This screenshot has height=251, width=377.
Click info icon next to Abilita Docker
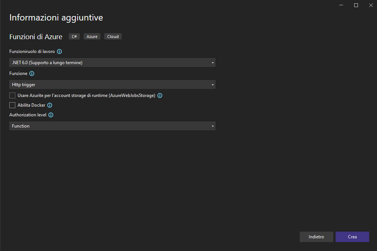tap(50, 105)
